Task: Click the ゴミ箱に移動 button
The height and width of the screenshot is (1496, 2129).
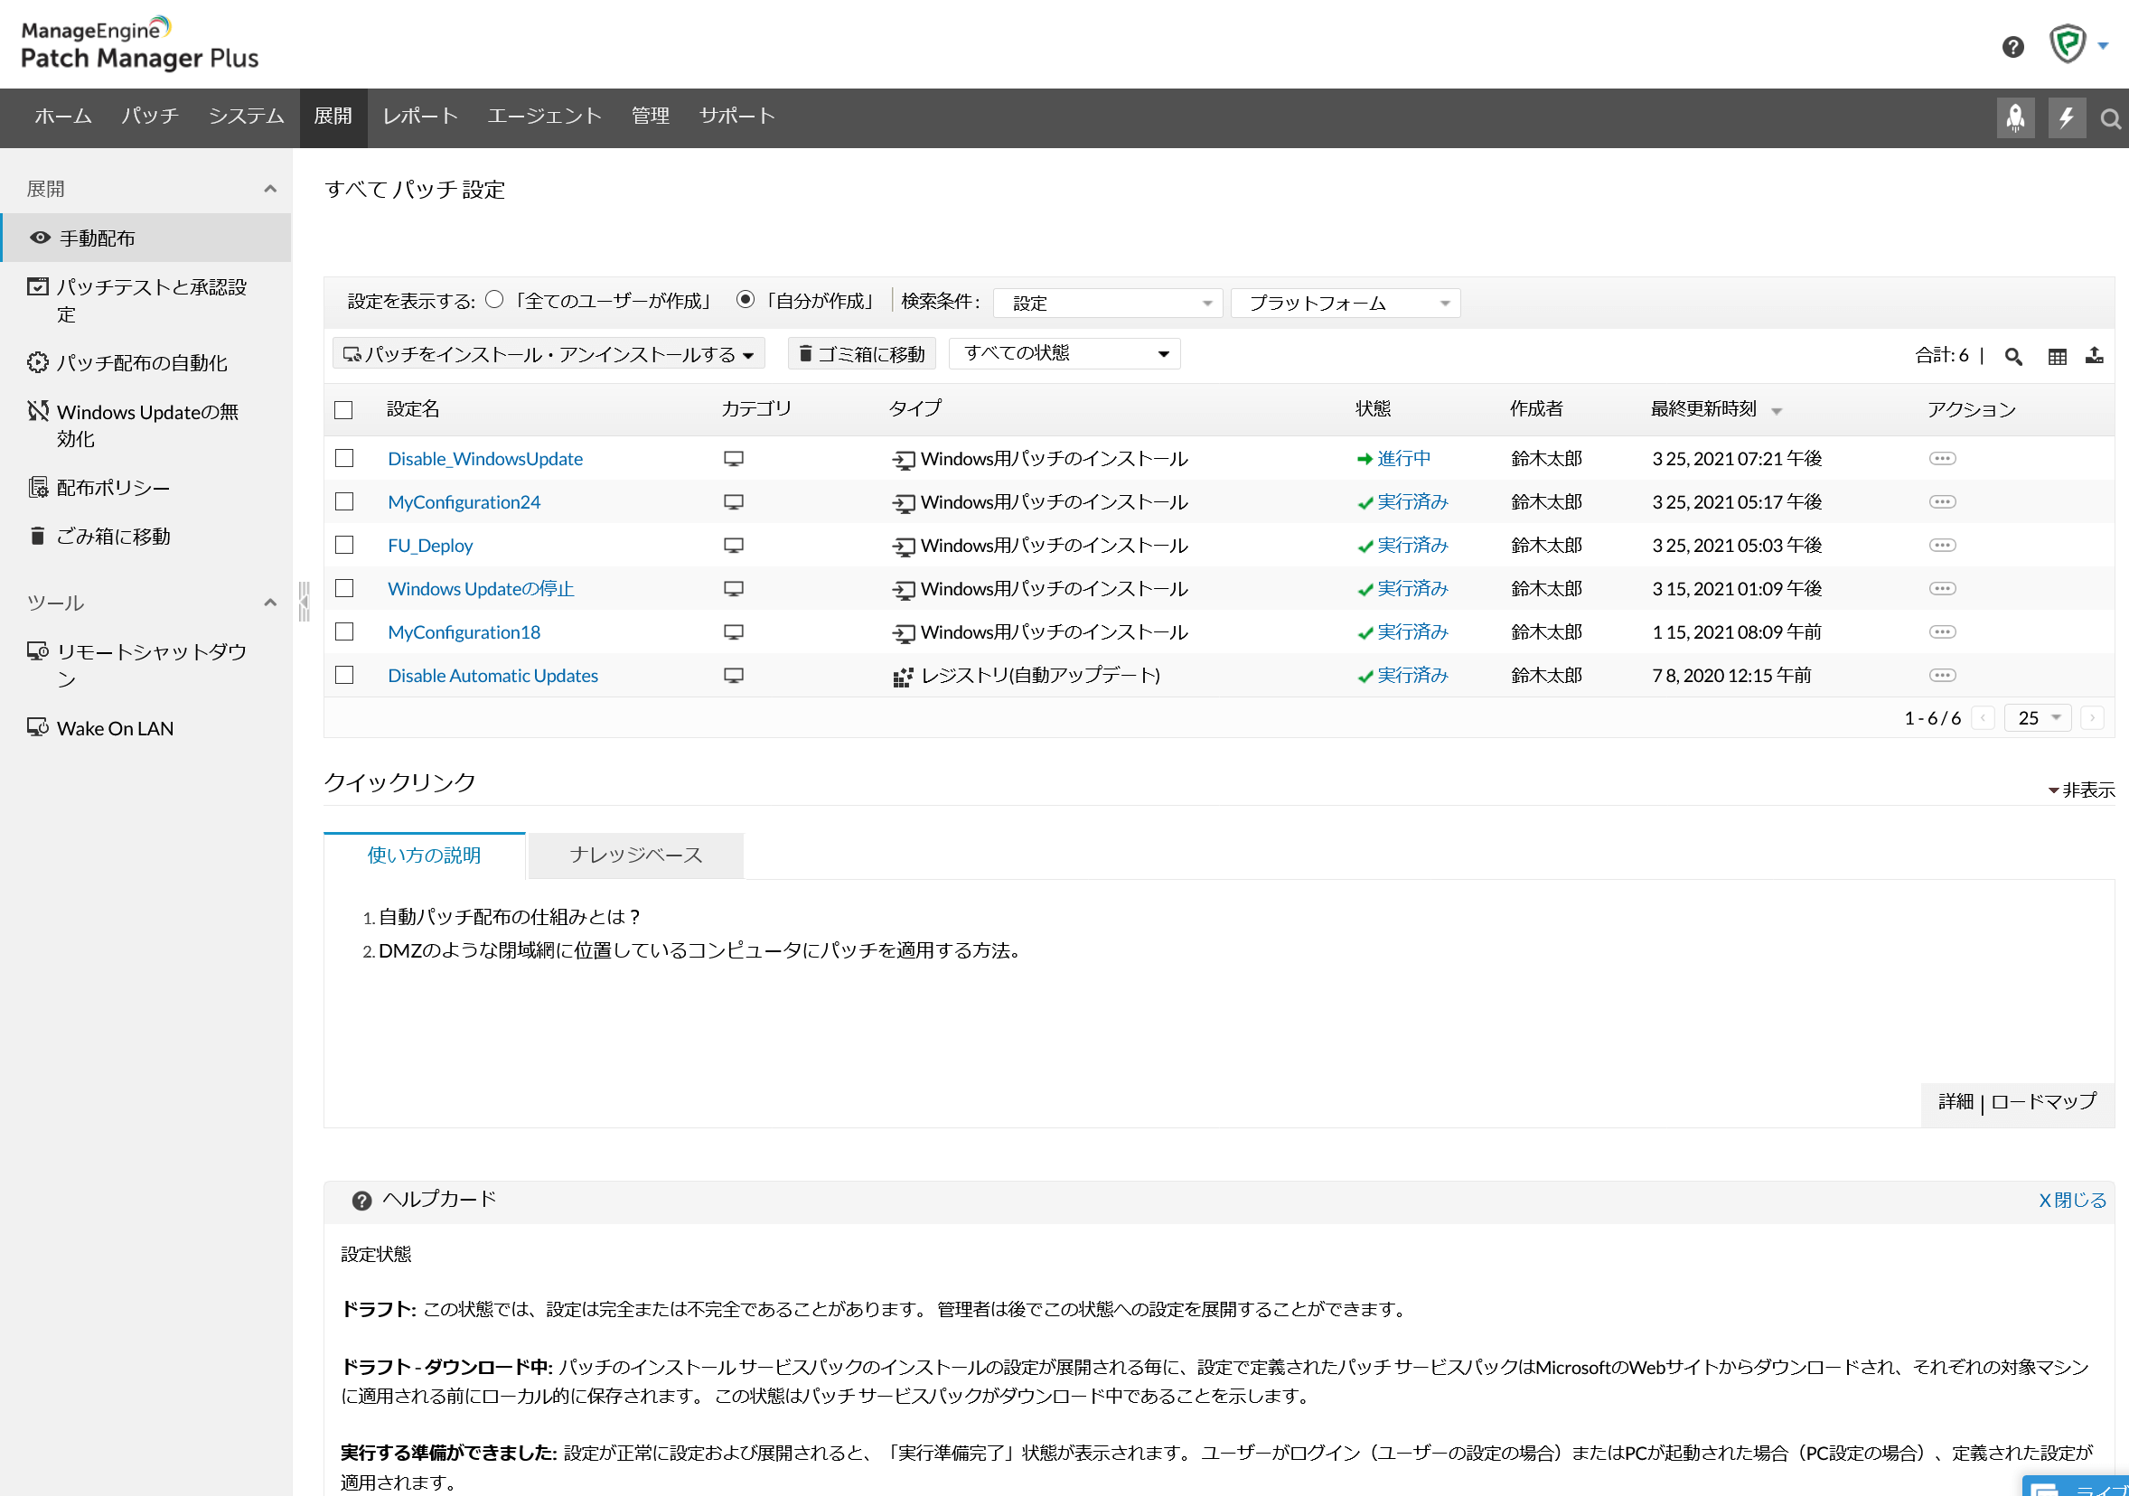Action: 860,353
